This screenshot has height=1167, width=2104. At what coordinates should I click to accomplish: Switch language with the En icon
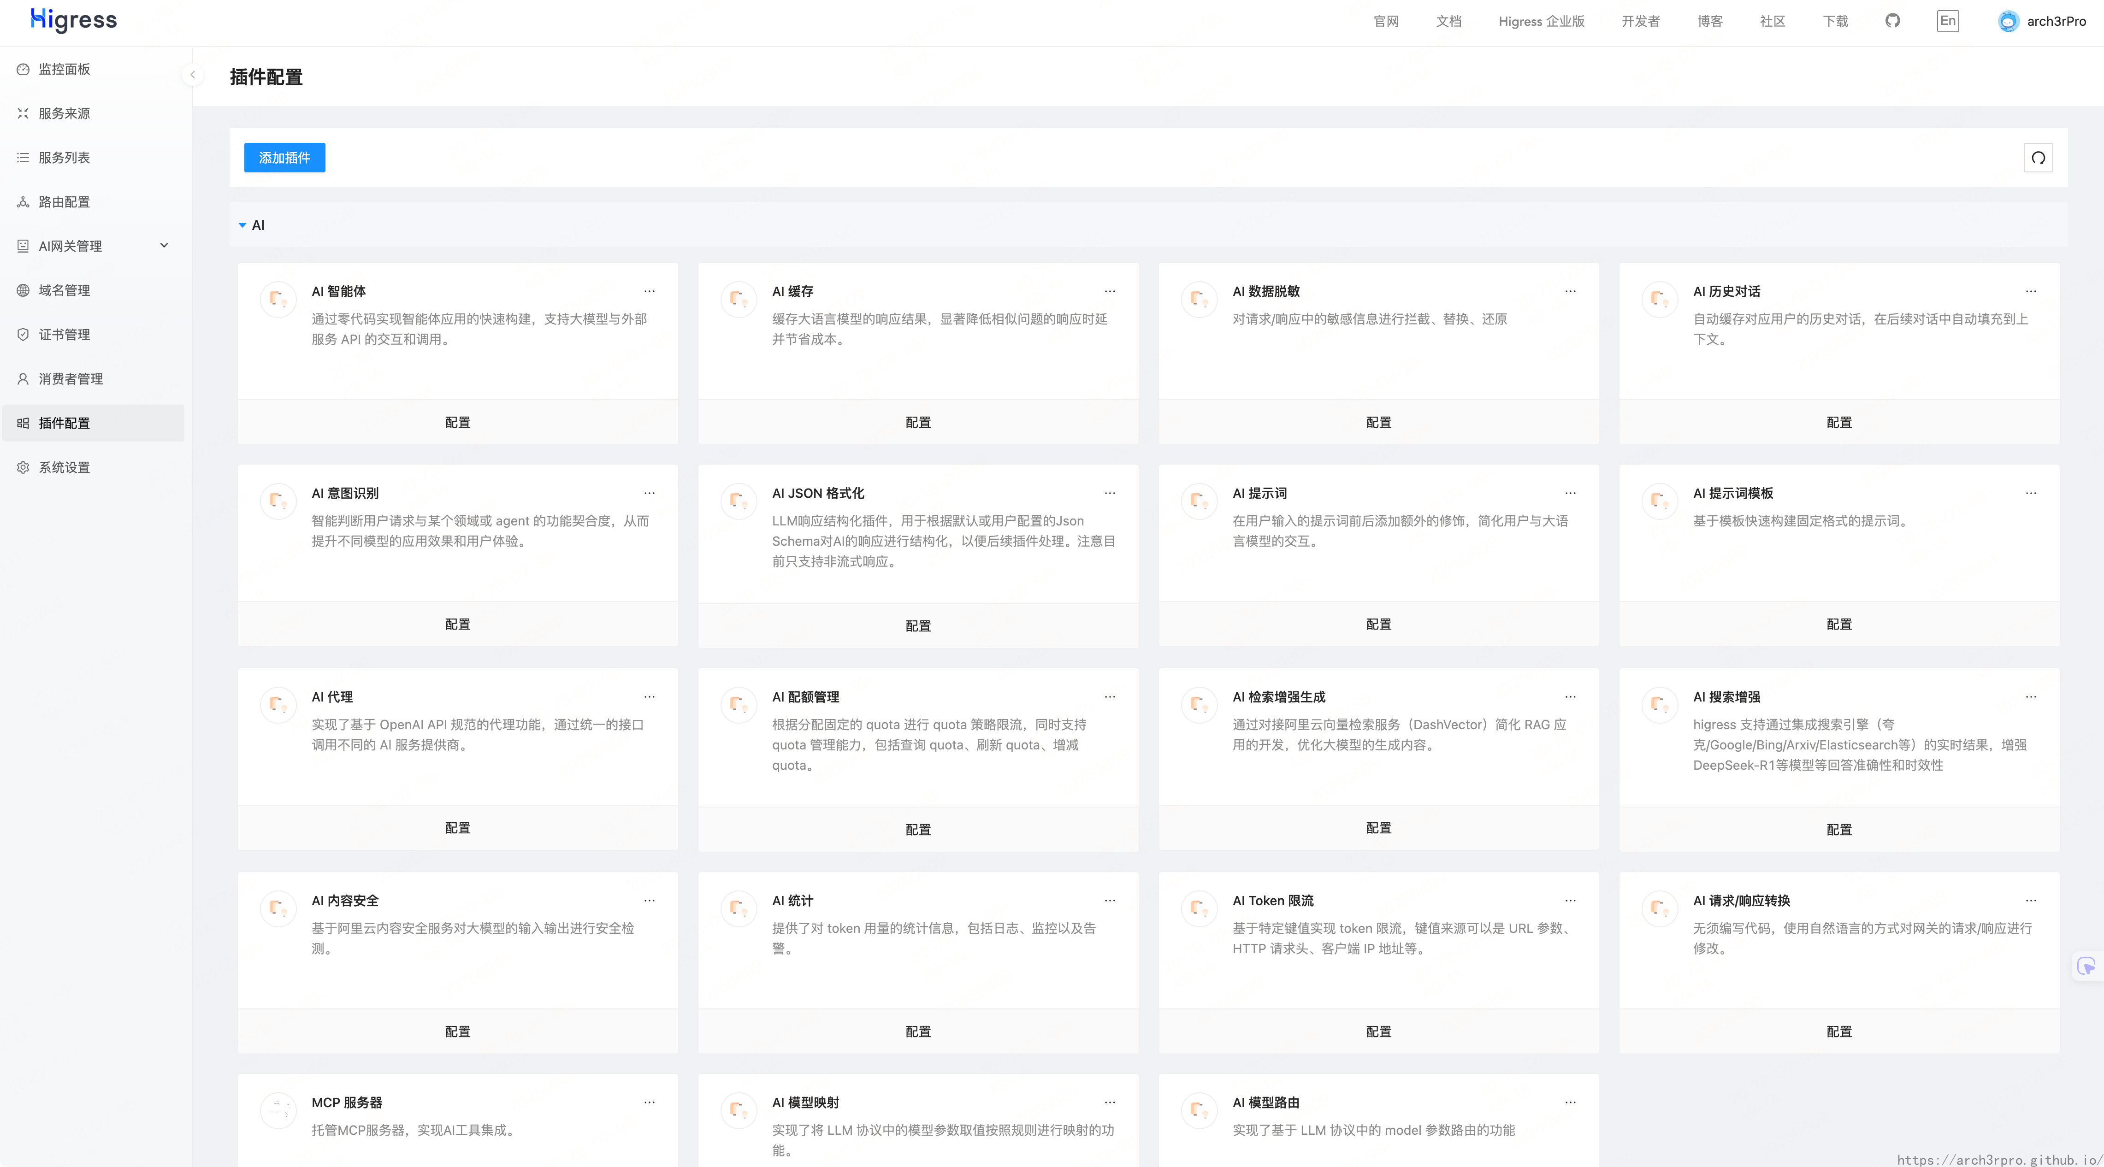click(x=1947, y=21)
